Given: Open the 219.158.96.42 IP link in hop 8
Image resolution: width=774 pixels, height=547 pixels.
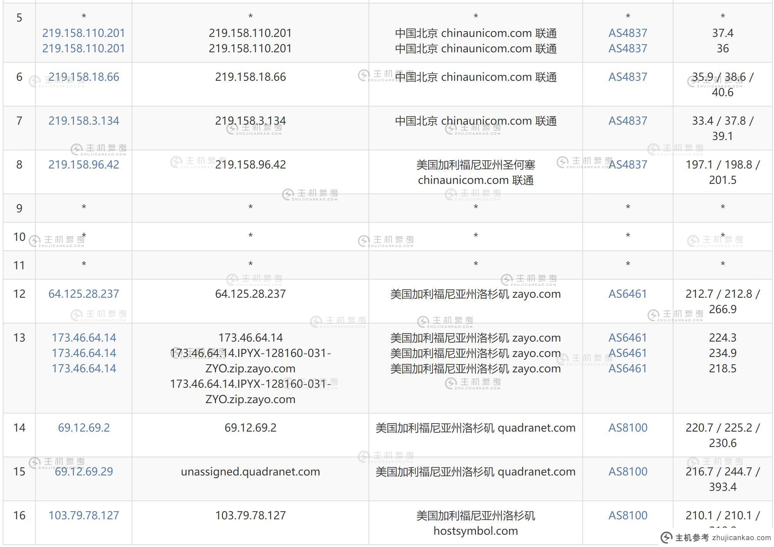Looking at the screenshot, I should coord(84,165).
